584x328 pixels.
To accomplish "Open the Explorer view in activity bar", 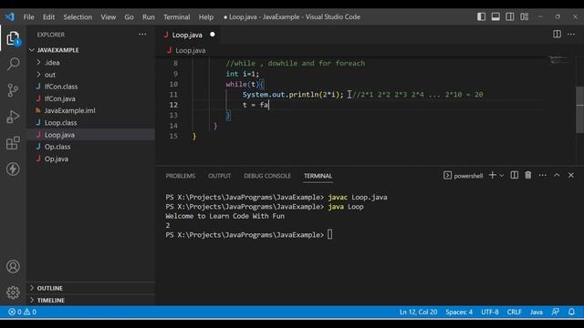I will coord(13,38).
